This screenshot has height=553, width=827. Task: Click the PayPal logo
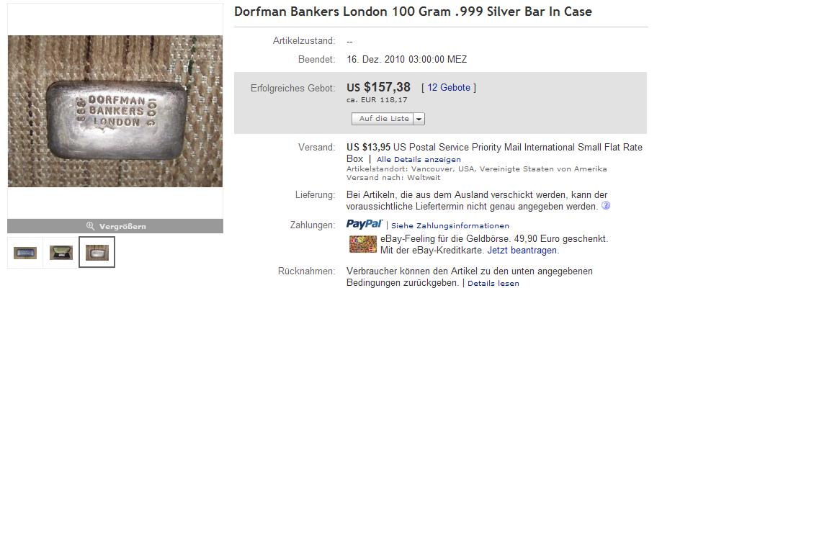coord(364,225)
